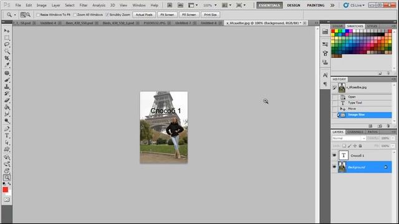The image size is (399, 224).
Task: Select the Move tool
Action: coord(7,30)
